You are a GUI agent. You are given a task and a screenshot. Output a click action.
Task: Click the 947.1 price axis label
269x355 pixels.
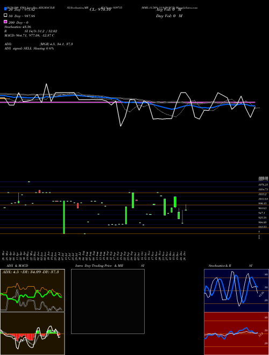[x=263, y=213]
